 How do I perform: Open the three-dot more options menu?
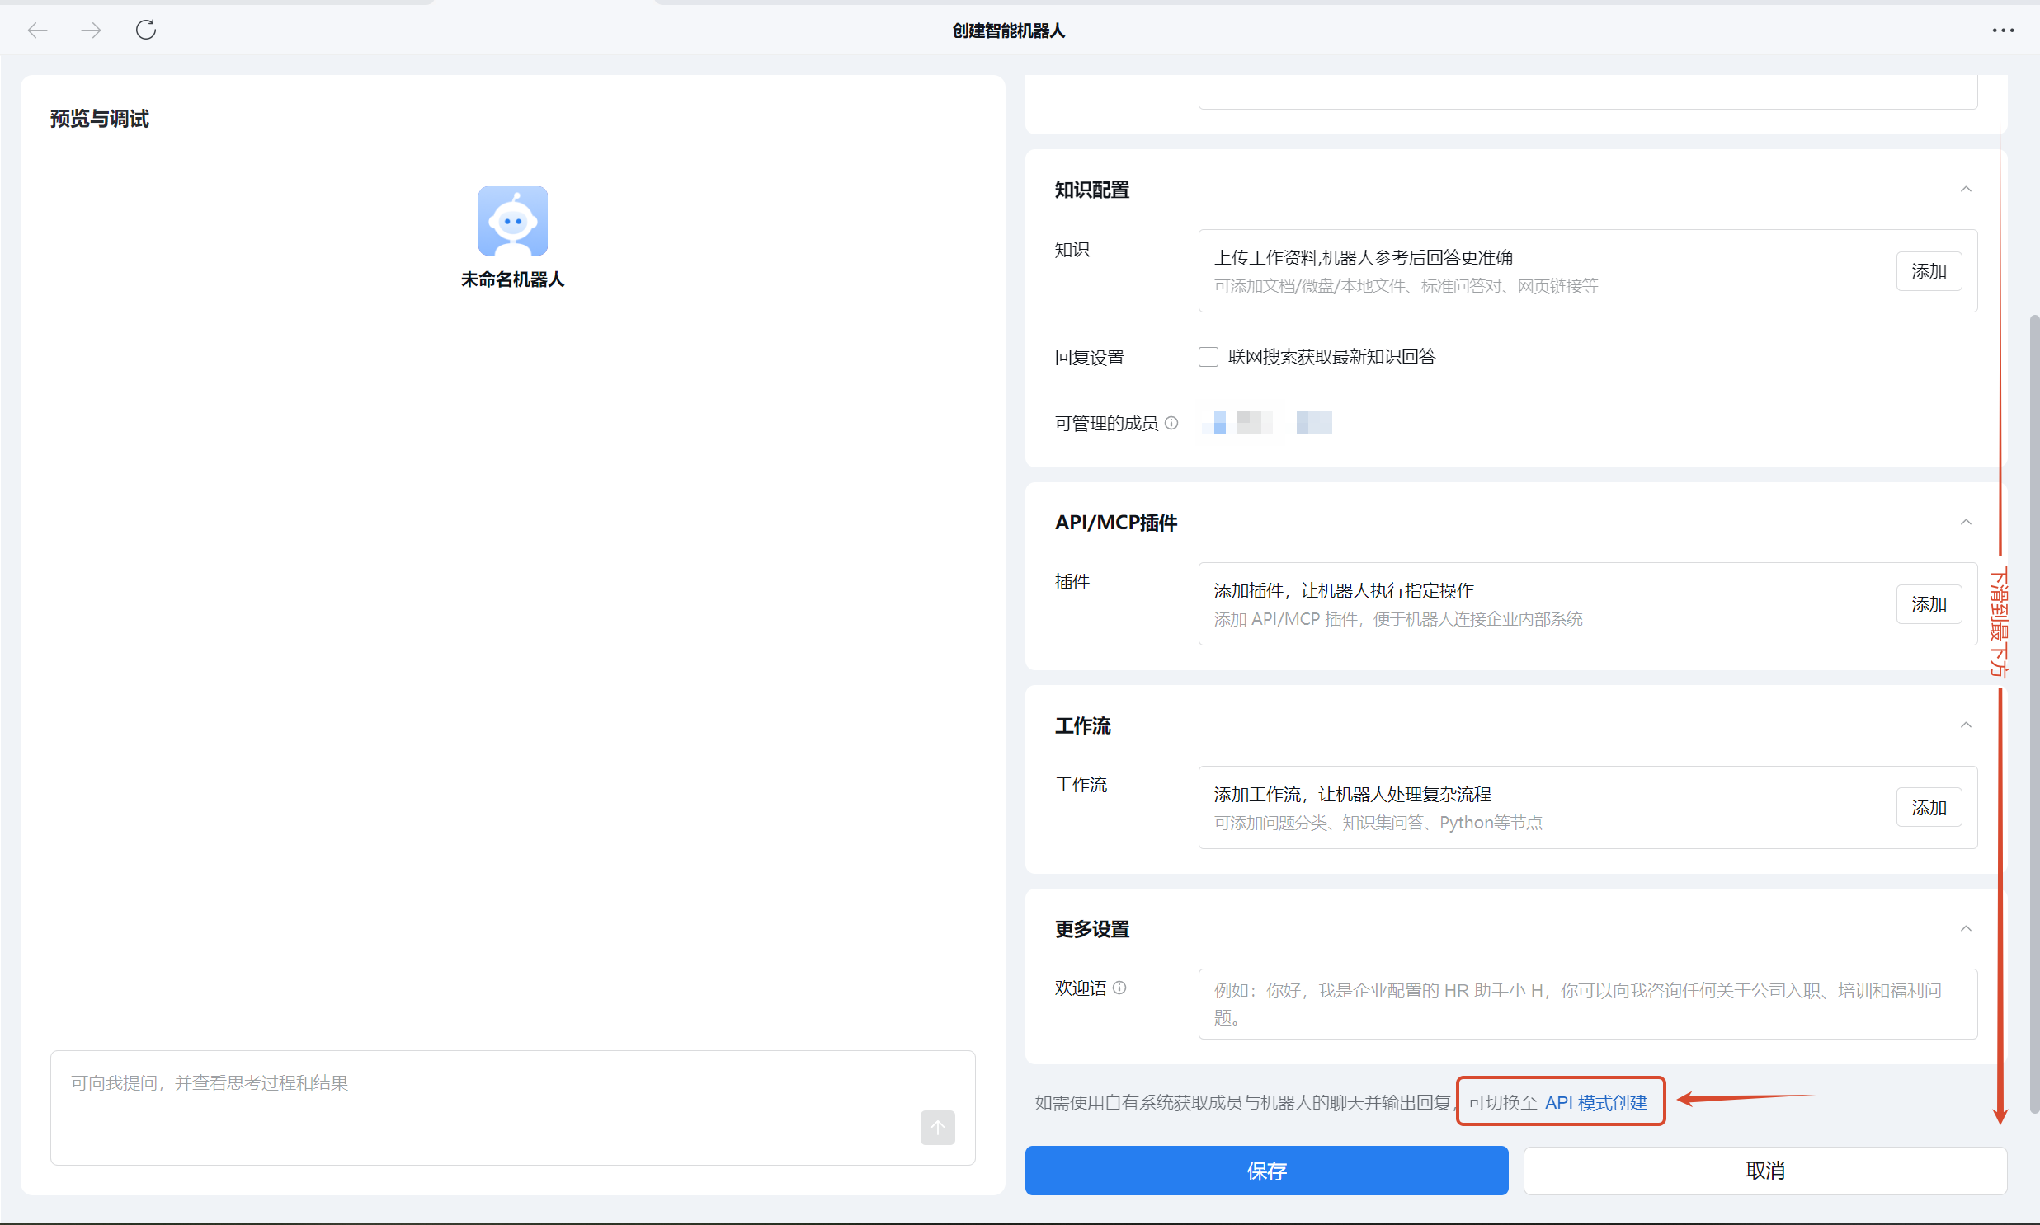(2003, 31)
